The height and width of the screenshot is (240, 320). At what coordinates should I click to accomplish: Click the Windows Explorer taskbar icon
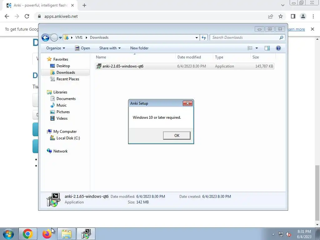67,234
